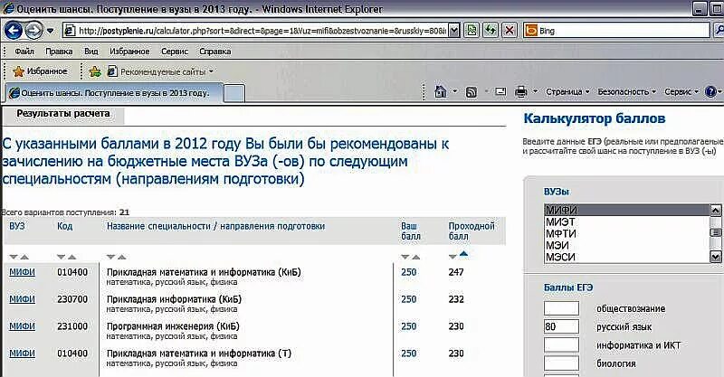
Task: Sort table by ВУЗ column header
Action: (17, 226)
